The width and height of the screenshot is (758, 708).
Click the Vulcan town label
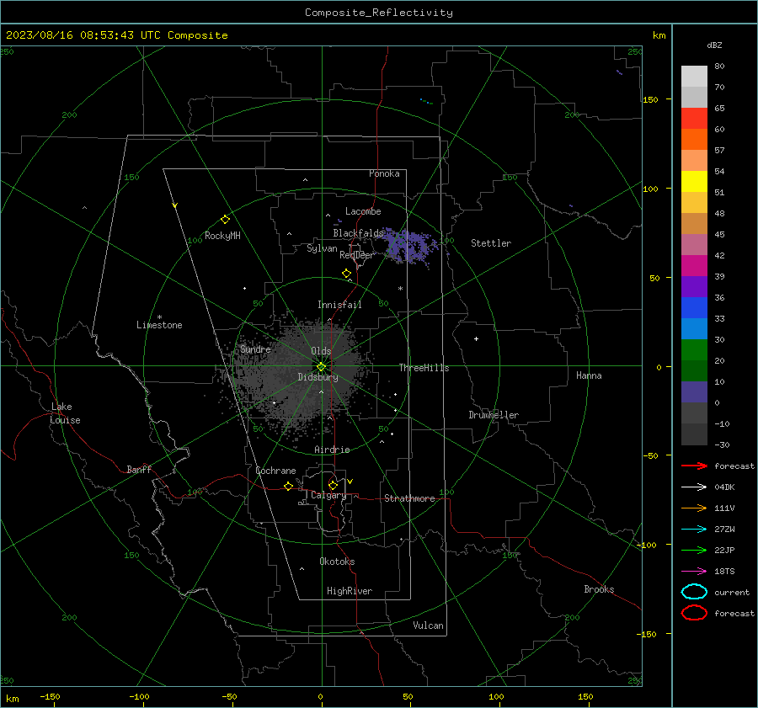tap(428, 625)
